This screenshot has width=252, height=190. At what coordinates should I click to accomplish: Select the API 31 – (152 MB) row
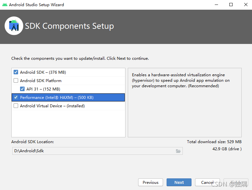68,89
